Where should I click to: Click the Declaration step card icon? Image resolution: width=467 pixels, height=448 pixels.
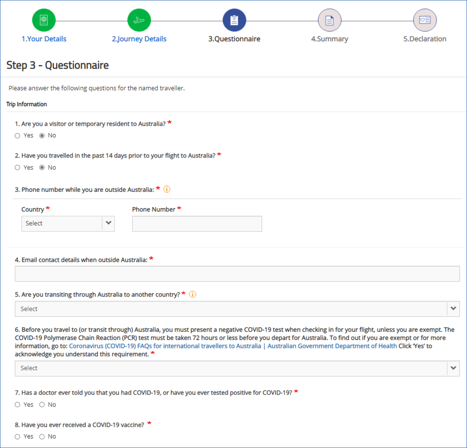(x=425, y=20)
